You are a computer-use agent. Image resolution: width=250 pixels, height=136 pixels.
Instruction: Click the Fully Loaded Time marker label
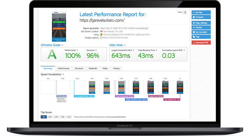(x=172, y=100)
